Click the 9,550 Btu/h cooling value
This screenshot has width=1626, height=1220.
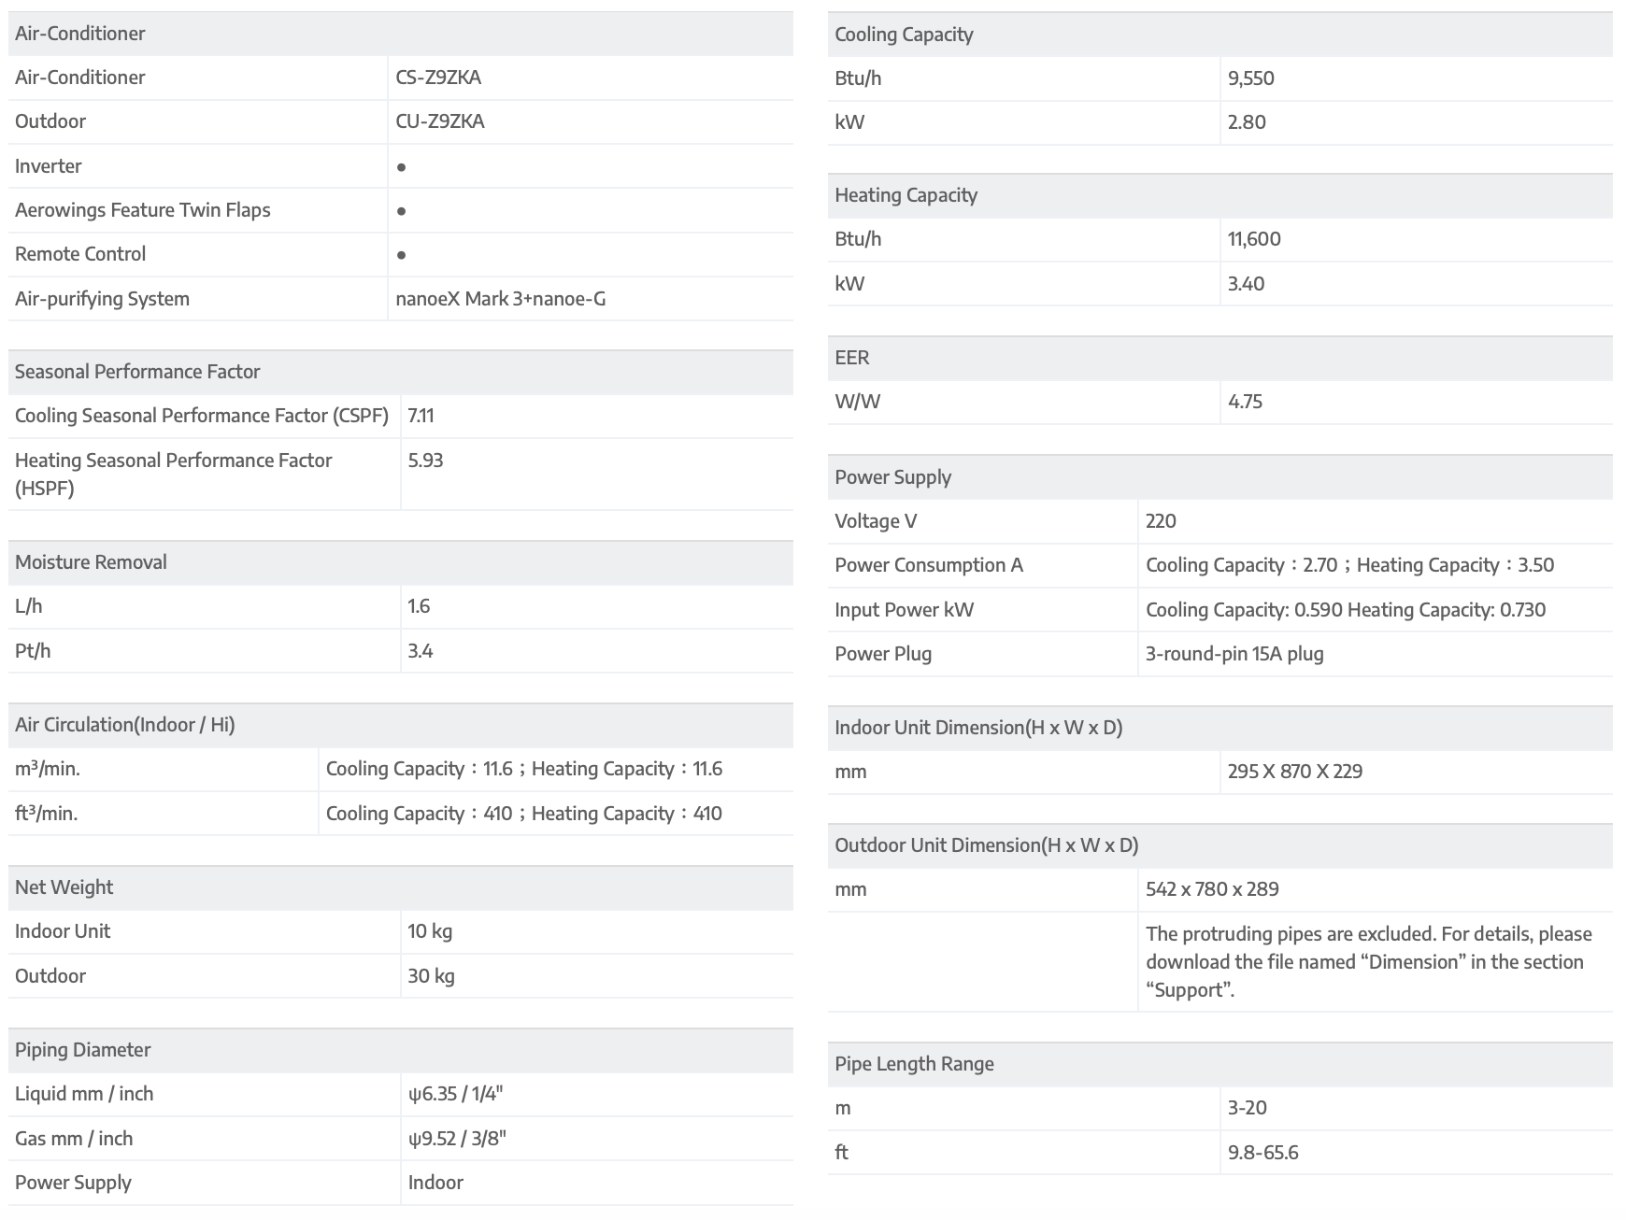(1251, 78)
